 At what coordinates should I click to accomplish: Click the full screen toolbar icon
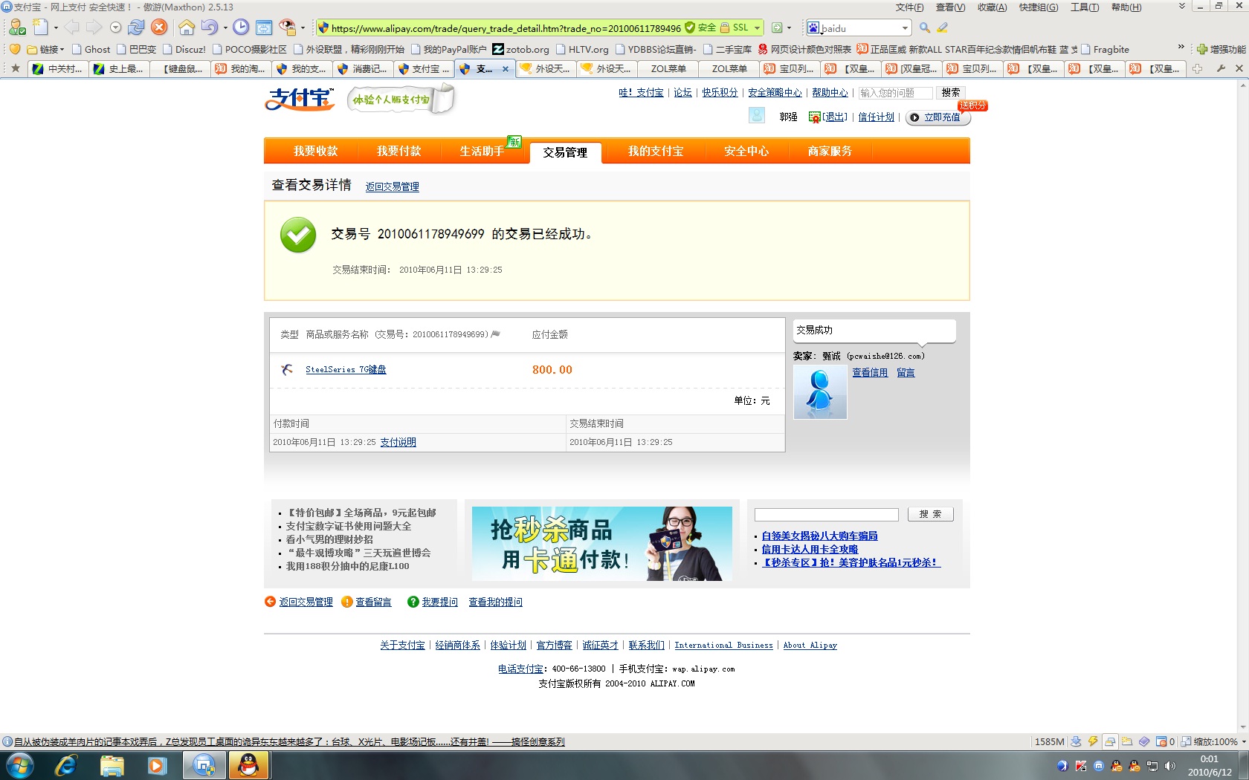click(264, 27)
